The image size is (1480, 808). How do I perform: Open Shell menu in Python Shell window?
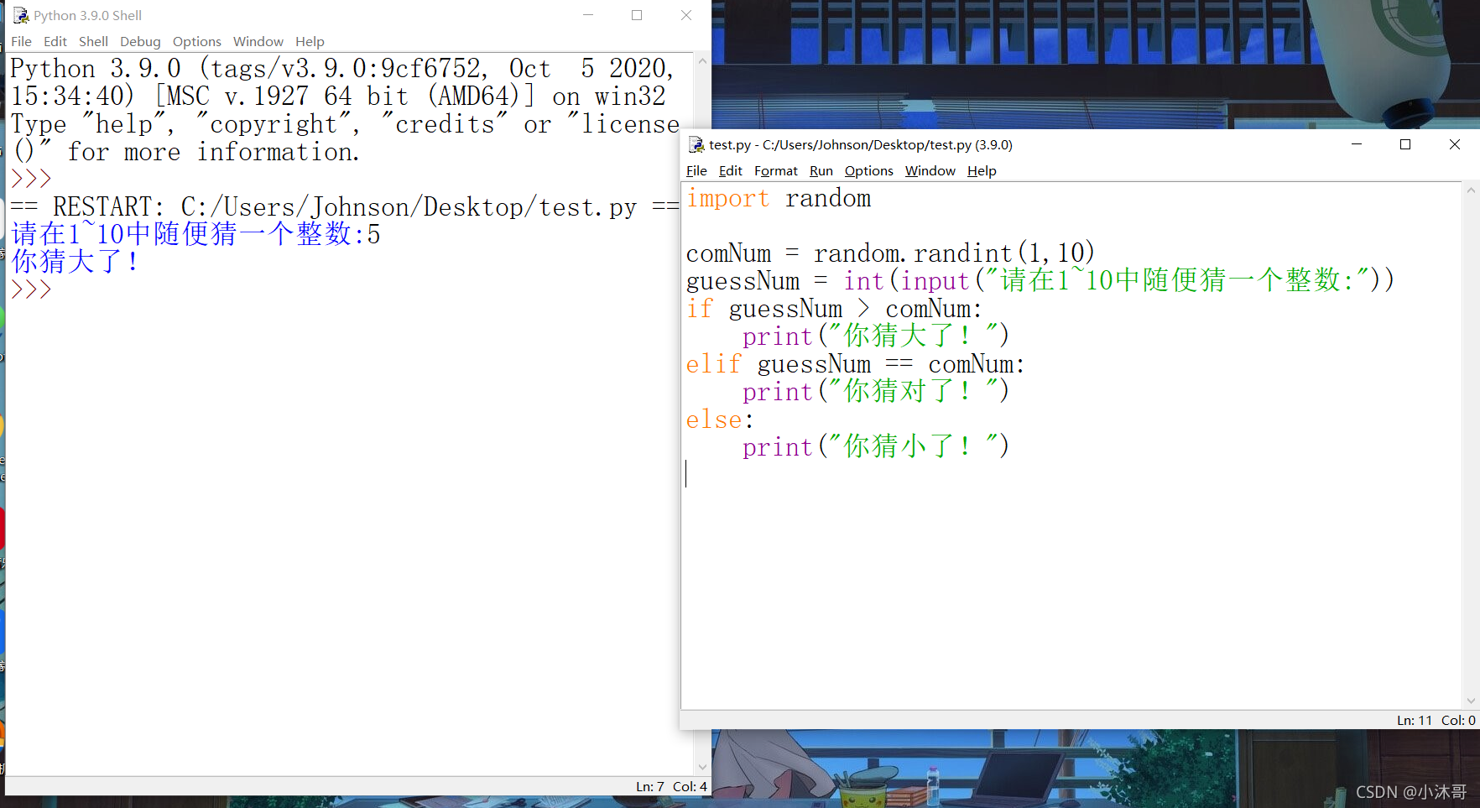[x=93, y=41]
